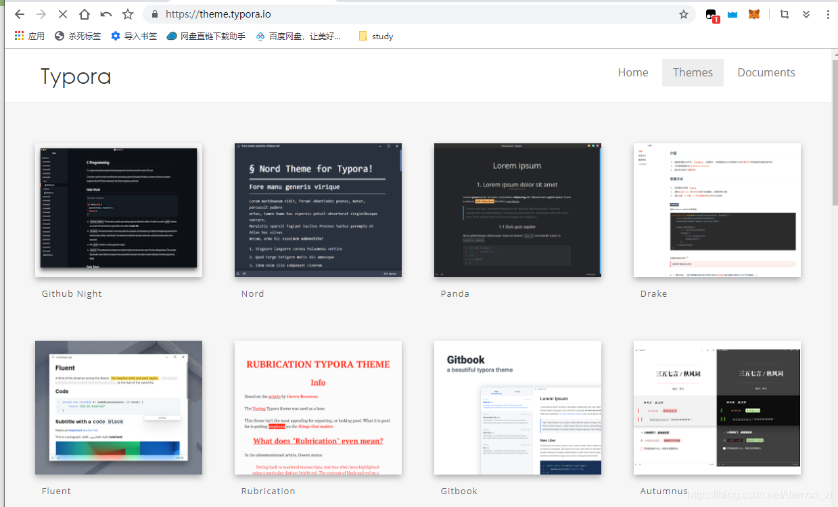Expand more extensions double-chevron

[x=806, y=14]
